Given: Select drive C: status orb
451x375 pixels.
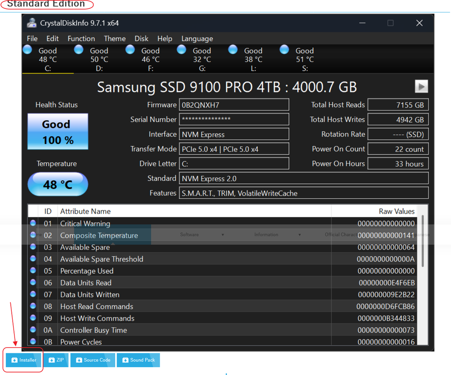Looking at the screenshot, I should pos(27,50).
